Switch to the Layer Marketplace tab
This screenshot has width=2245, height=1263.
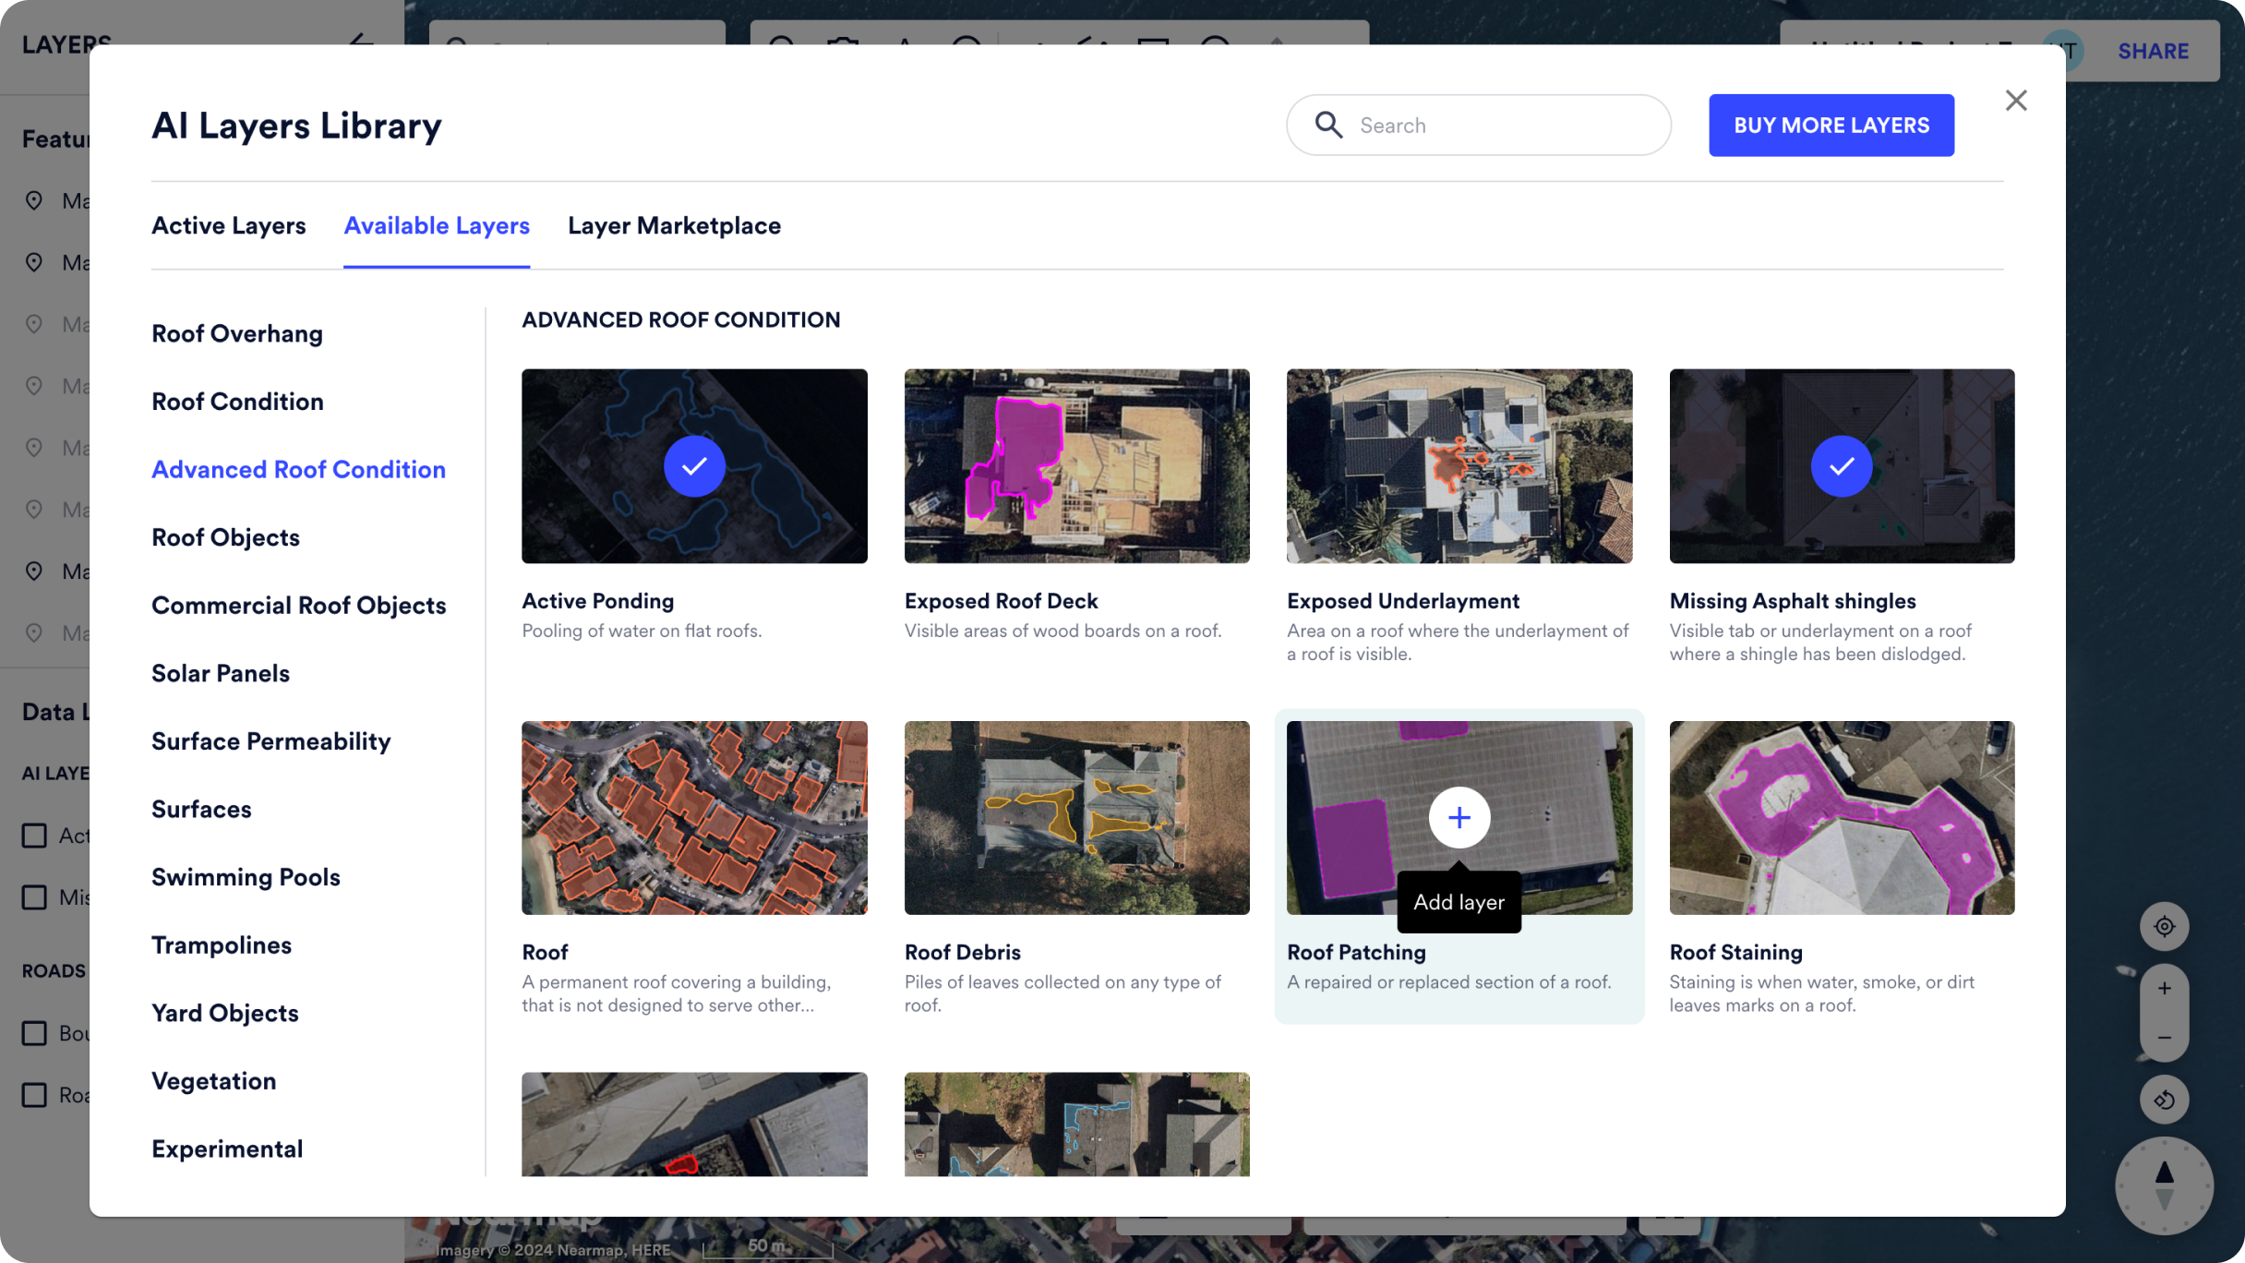(x=674, y=225)
